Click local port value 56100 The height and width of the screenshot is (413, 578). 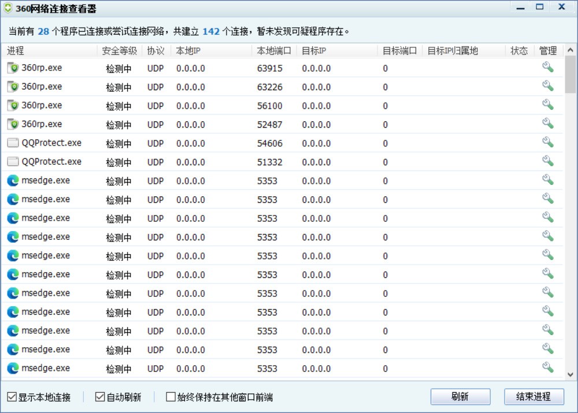point(270,106)
